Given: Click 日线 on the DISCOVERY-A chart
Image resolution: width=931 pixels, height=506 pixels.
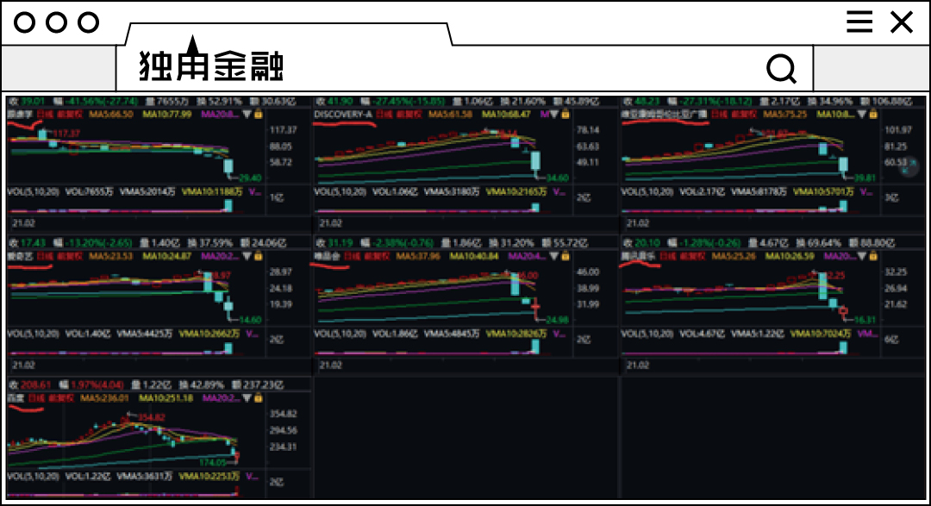Looking at the screenshot, I should [x=384, y=114].
